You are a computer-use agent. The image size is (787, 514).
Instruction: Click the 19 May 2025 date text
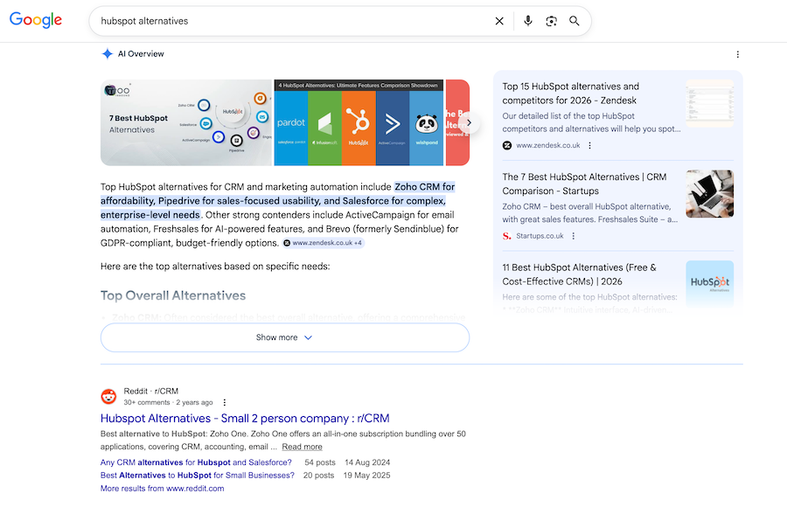(367, 476)
